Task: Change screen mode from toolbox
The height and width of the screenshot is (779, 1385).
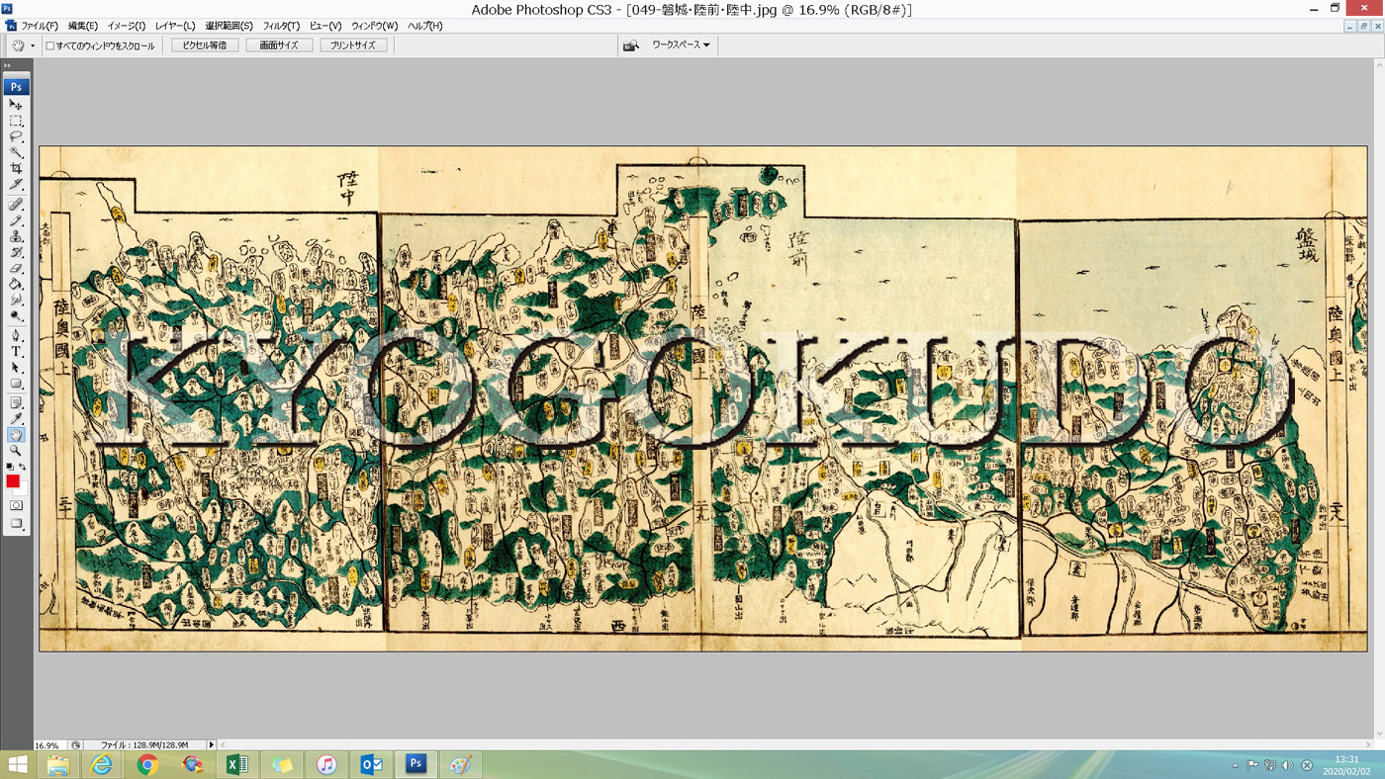Action: point(16,524)
